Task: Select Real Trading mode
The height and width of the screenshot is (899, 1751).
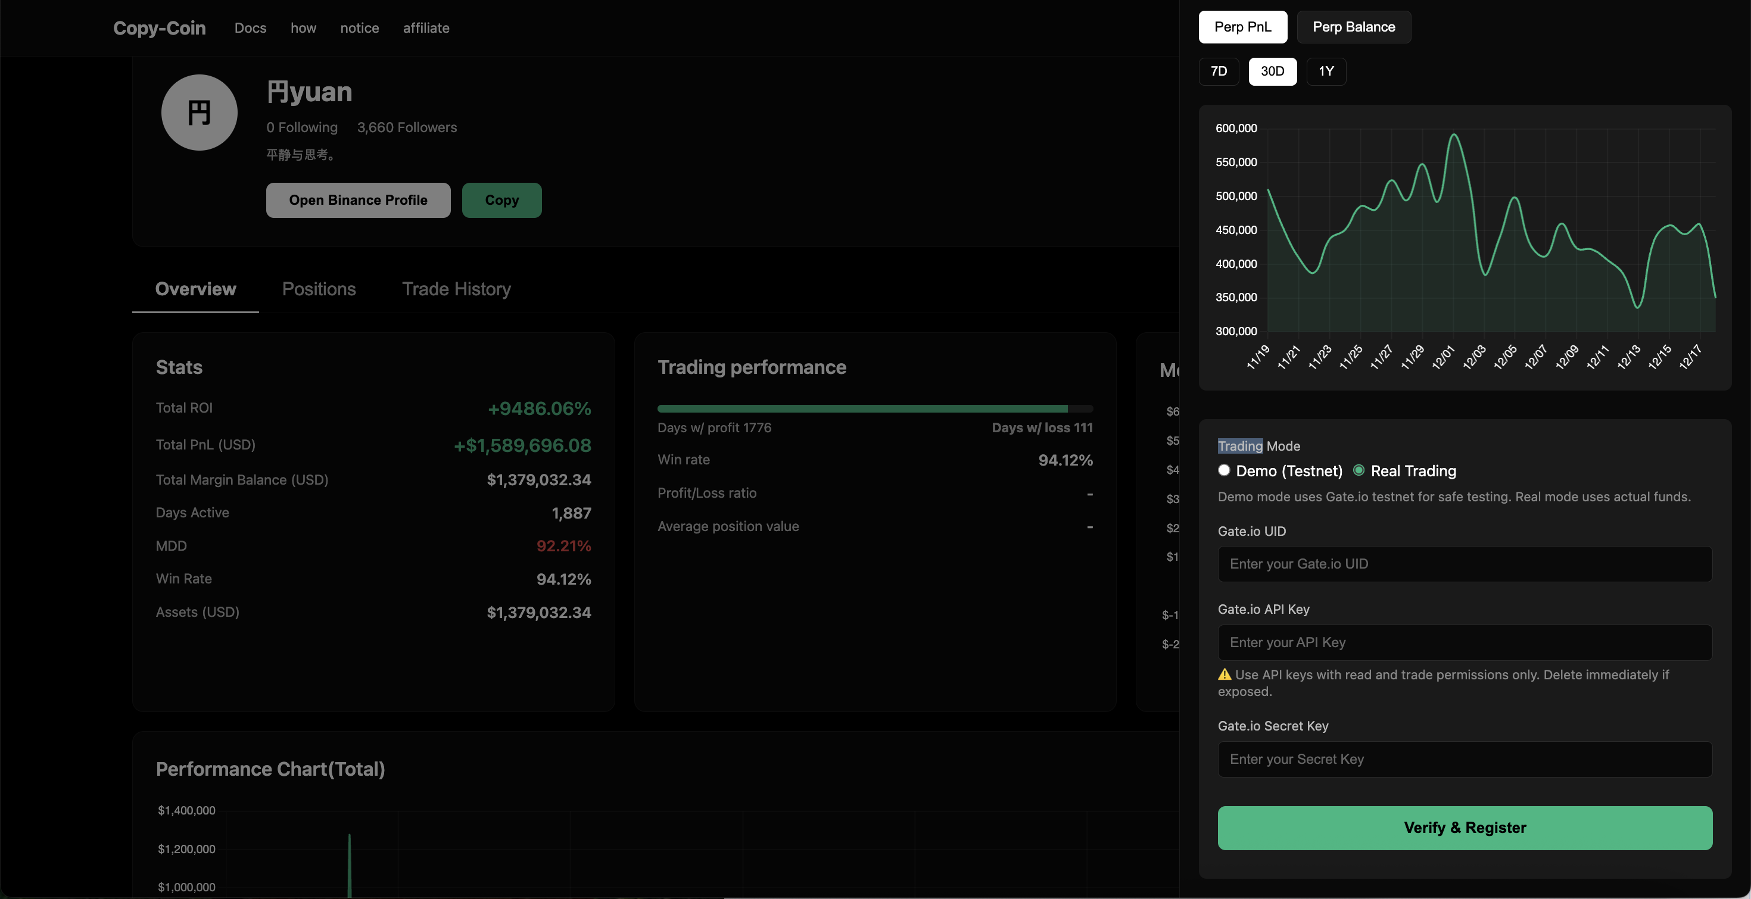Action: point(1360,470)
